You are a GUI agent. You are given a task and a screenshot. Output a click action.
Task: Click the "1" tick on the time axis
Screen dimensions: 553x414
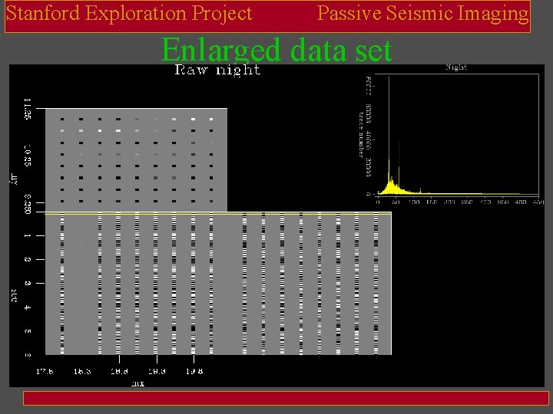[x=28, y=235]
